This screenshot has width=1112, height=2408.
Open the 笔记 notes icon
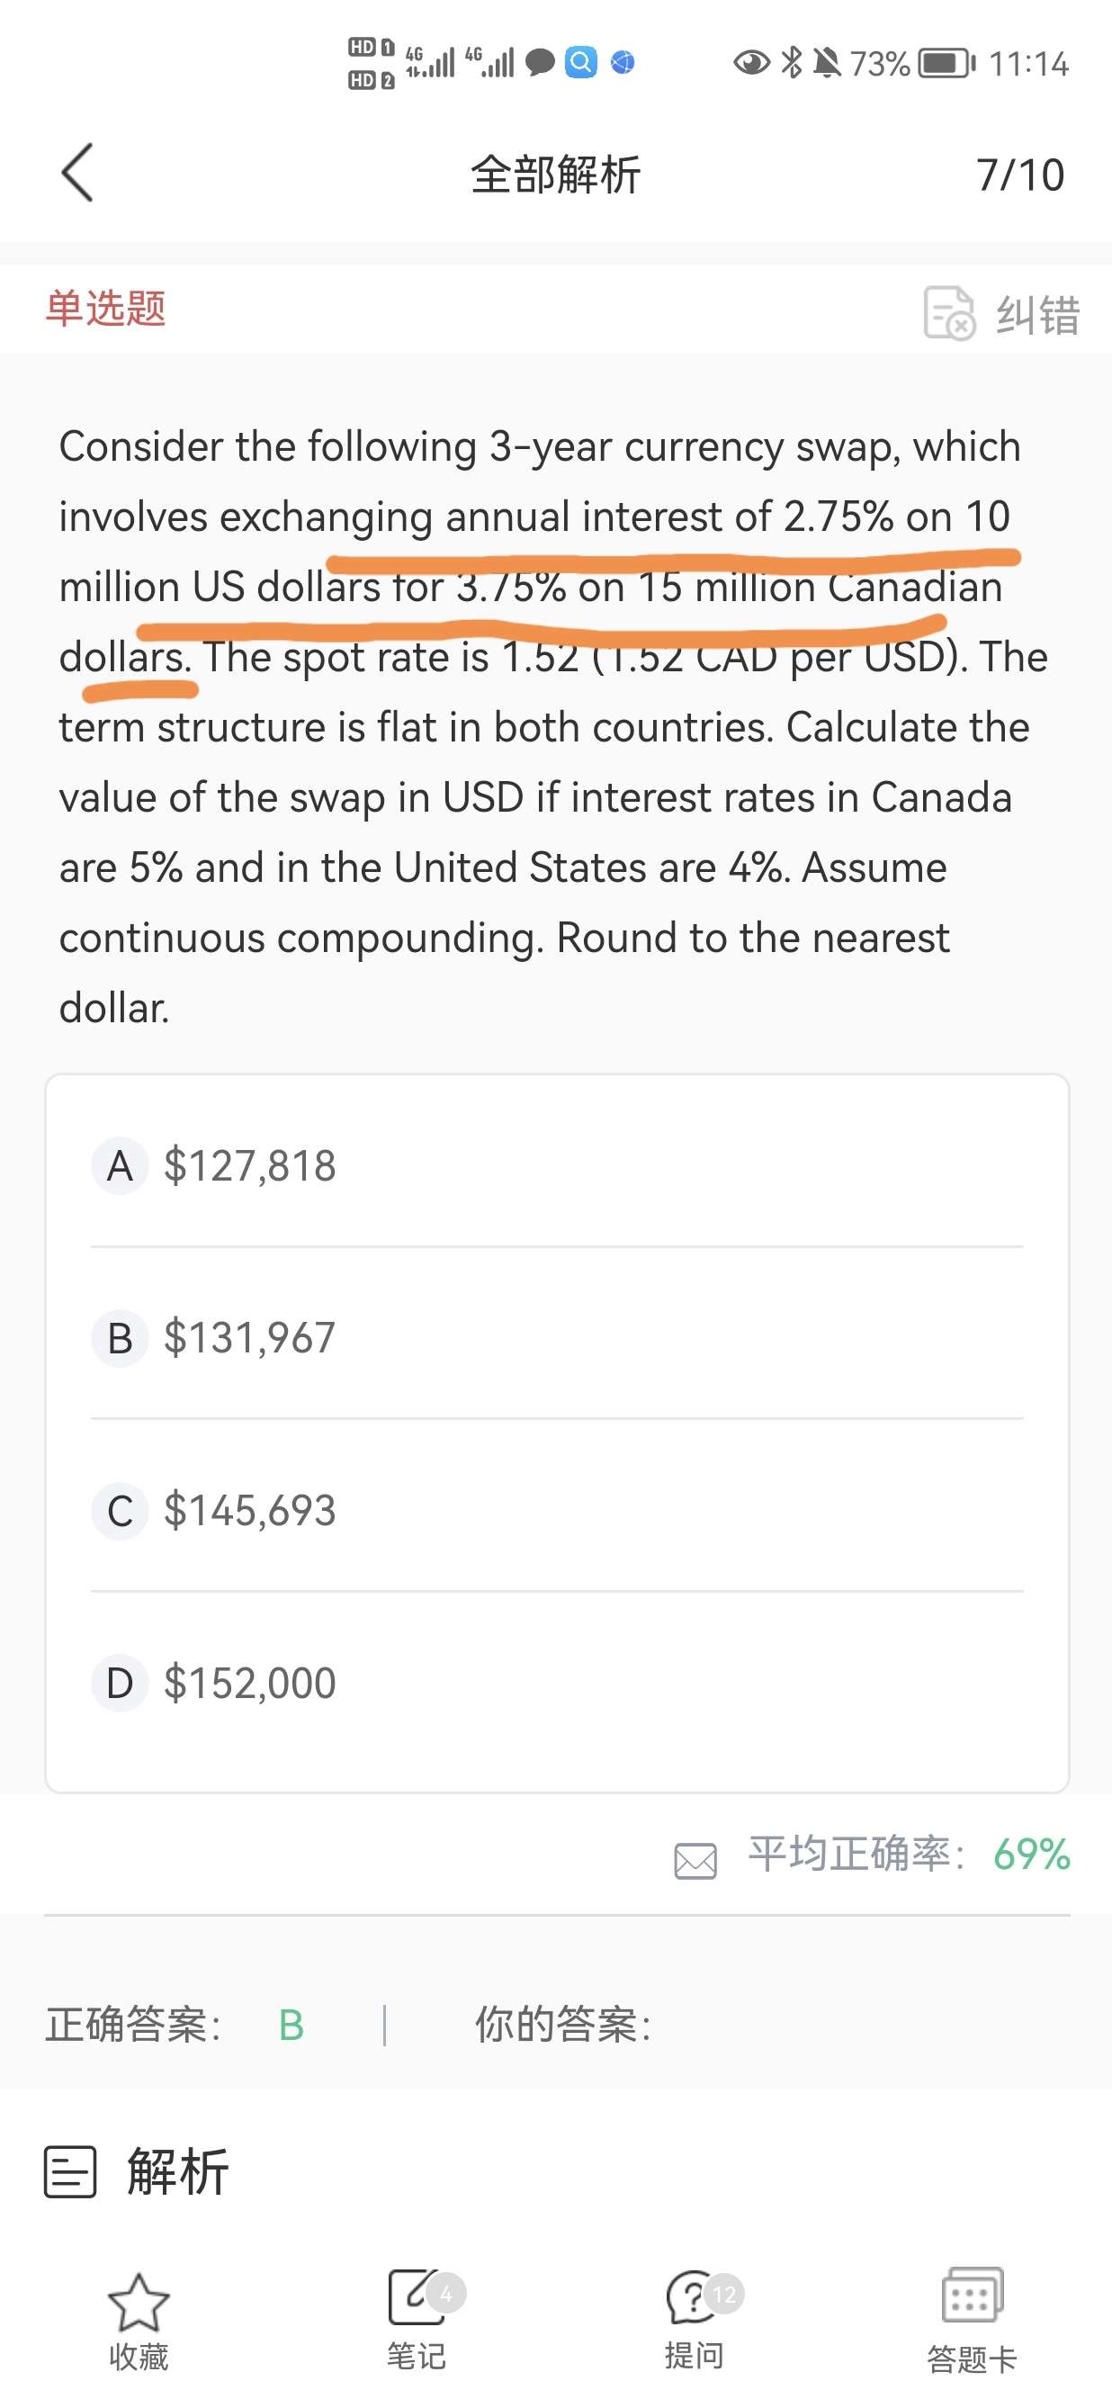point(415,2296)
